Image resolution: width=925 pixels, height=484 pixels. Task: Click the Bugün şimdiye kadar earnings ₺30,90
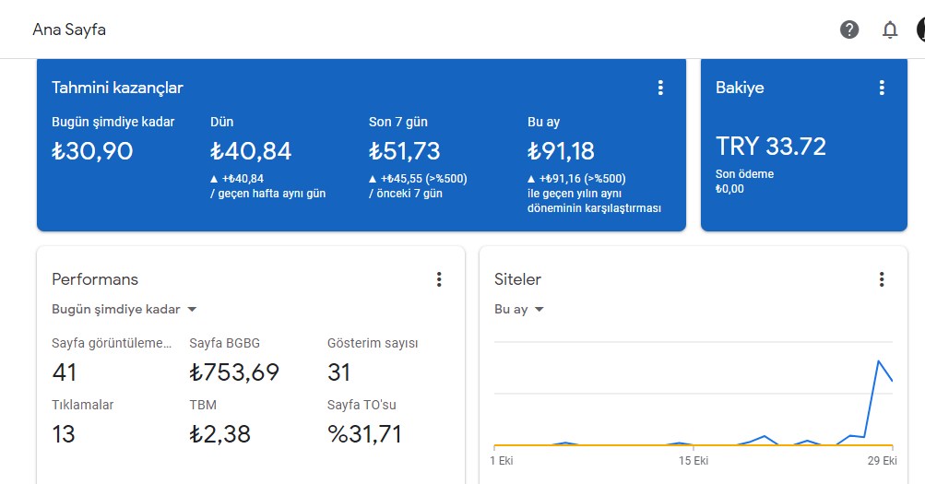(92, 151)
